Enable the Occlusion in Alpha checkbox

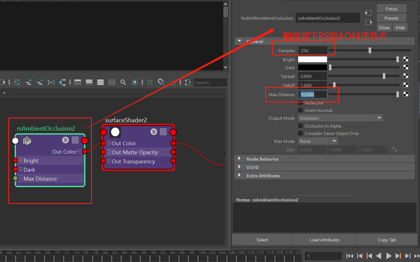coord(300,126)
